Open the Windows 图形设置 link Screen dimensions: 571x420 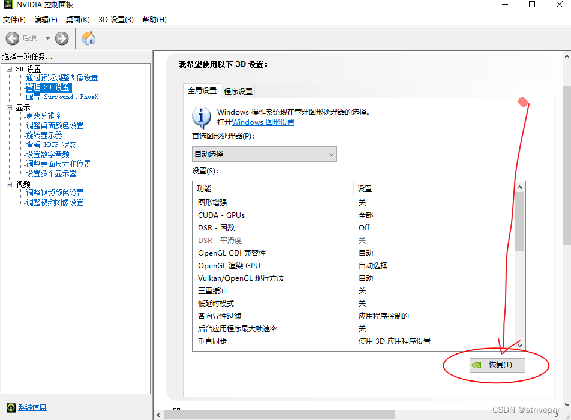[x=263, y=122]
